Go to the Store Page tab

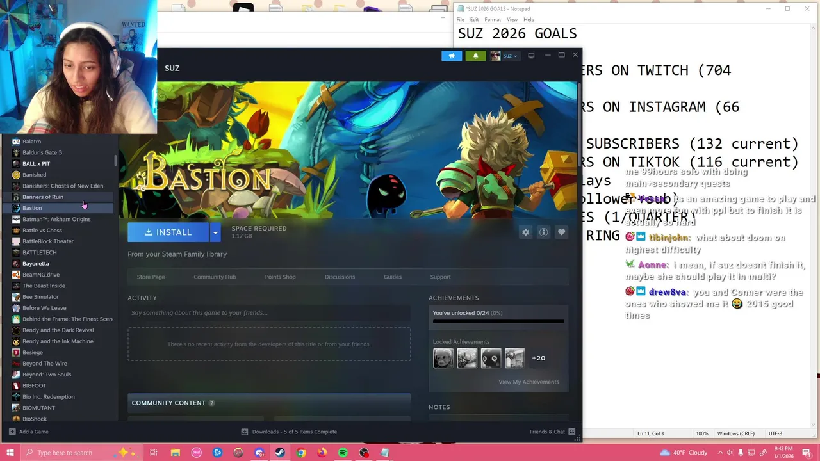(x=151, y=277)
